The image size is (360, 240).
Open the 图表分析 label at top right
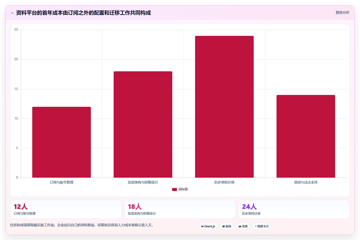pyautogui.click(x=342, y=12)
